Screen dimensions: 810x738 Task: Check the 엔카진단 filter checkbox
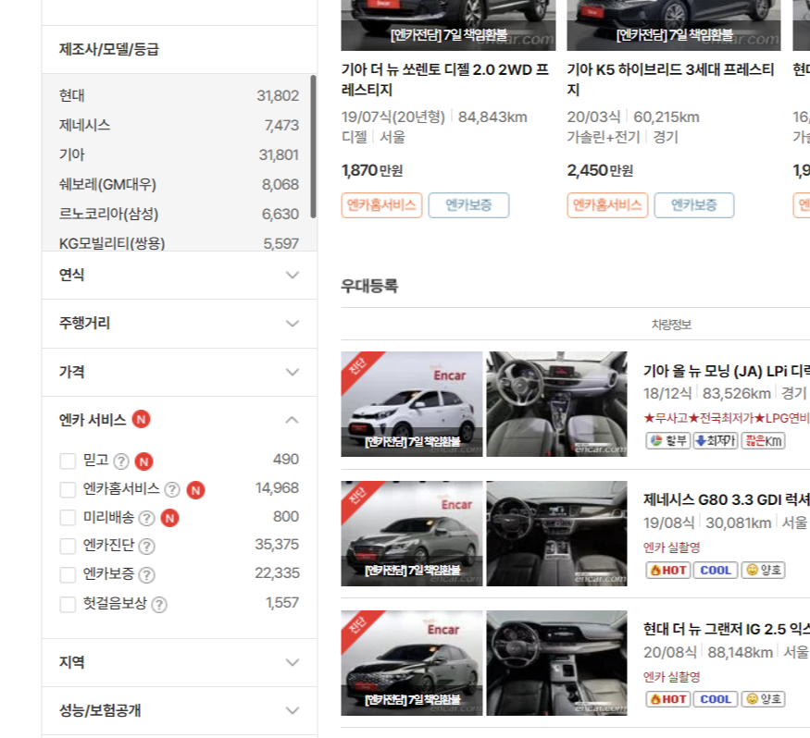coord(68,546)
